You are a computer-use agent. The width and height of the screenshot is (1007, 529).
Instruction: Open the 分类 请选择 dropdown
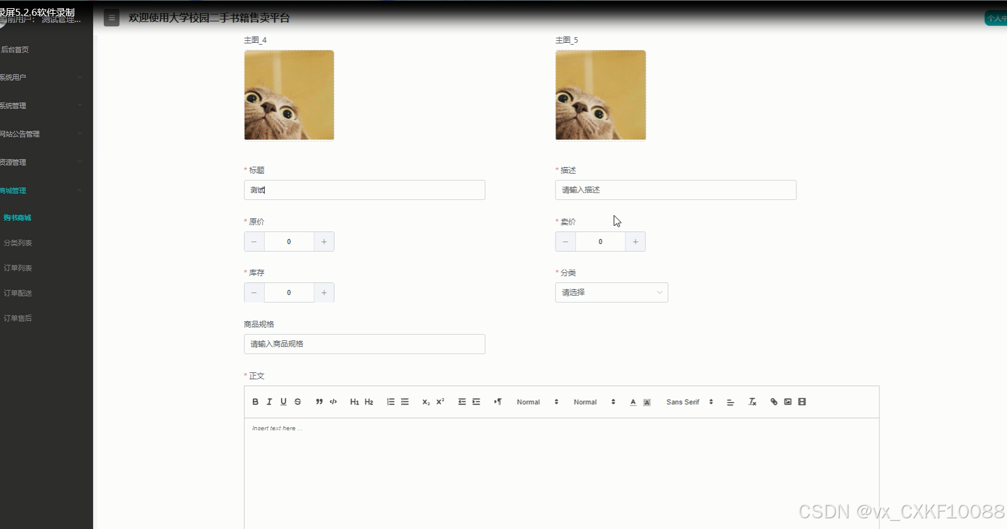tap(612, 292)
